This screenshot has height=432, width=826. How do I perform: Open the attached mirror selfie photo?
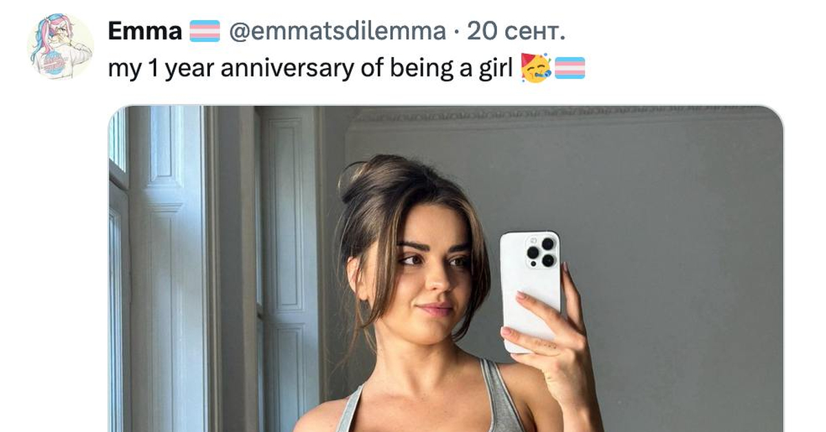[446, 269]
